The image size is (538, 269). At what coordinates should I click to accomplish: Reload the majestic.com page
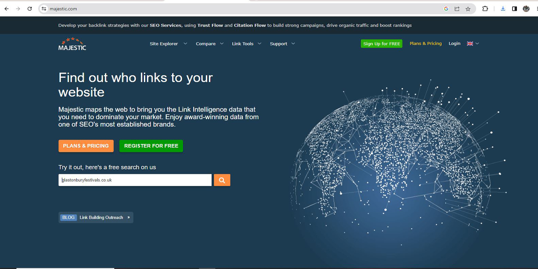tap(30, 9)
